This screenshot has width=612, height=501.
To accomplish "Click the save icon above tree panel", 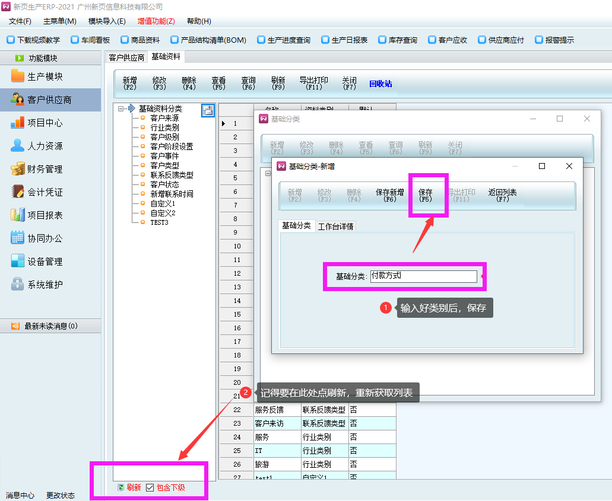I will pyautogui.click(x=208, y=110).
